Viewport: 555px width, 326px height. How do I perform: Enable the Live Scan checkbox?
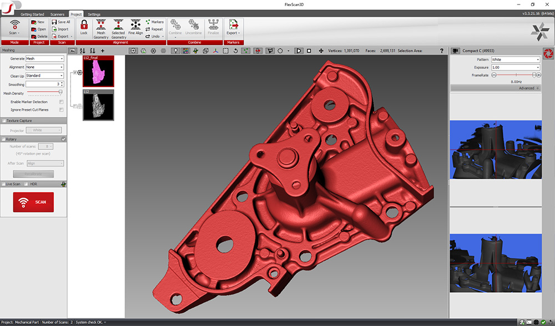point(3,184)
